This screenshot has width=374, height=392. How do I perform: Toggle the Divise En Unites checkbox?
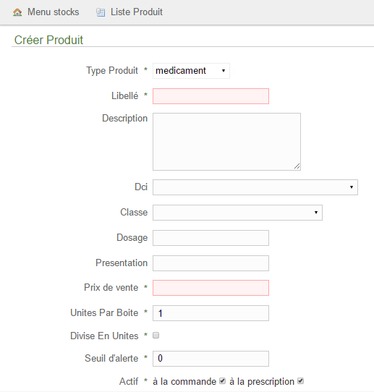156,336
